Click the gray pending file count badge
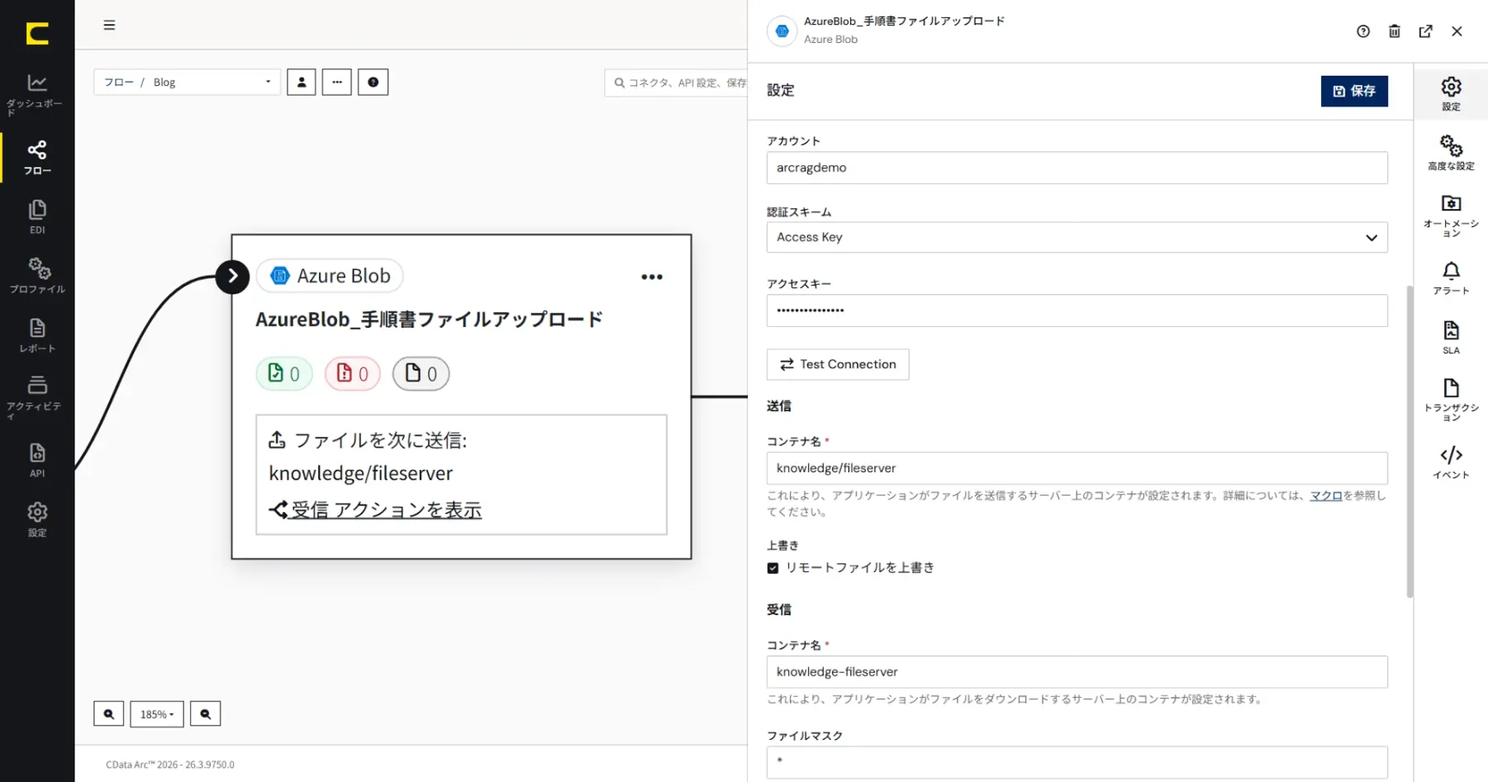The image size is (1488, 782). [421, 373]
